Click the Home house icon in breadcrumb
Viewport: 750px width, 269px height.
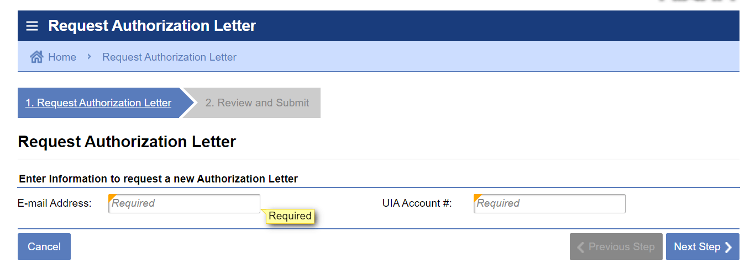click(36, 57)
